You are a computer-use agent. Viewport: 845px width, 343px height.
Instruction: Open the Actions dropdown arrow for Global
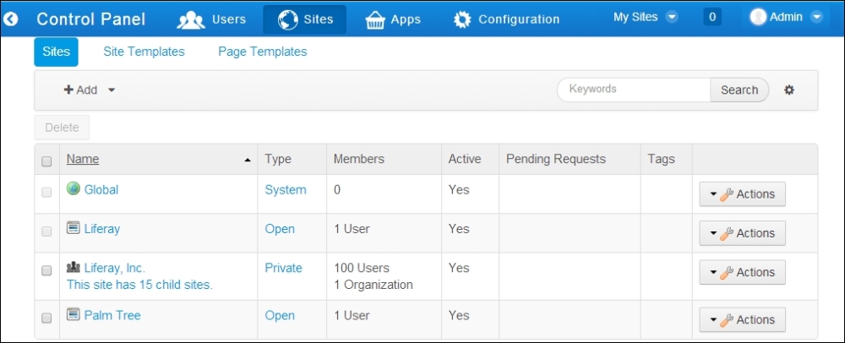(x=713, y=194)
